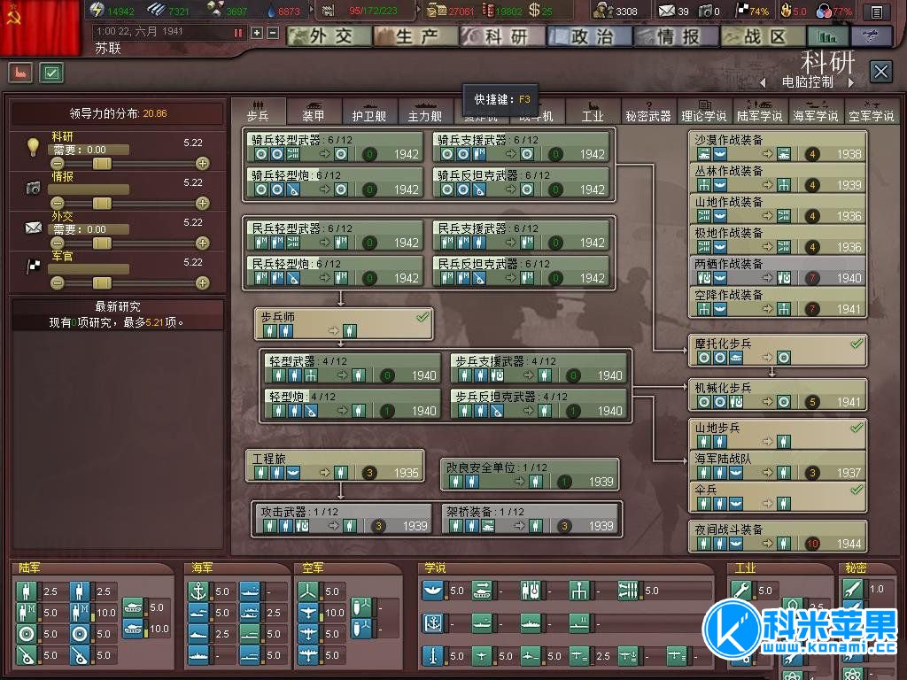Open the 外交 diplomacy menu

tap(329, 36)
